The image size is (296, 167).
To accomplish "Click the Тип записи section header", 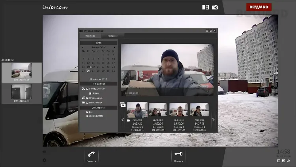I will [99, 83].
